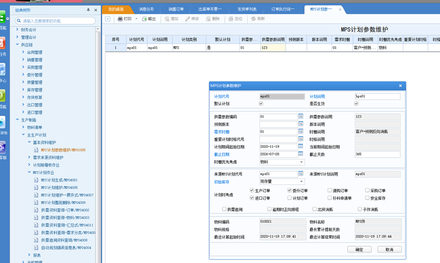Image resolution: width=440 pixels, height=263 pixels.
Task: Click the plus box icon left of print
Action: (108, 19)
